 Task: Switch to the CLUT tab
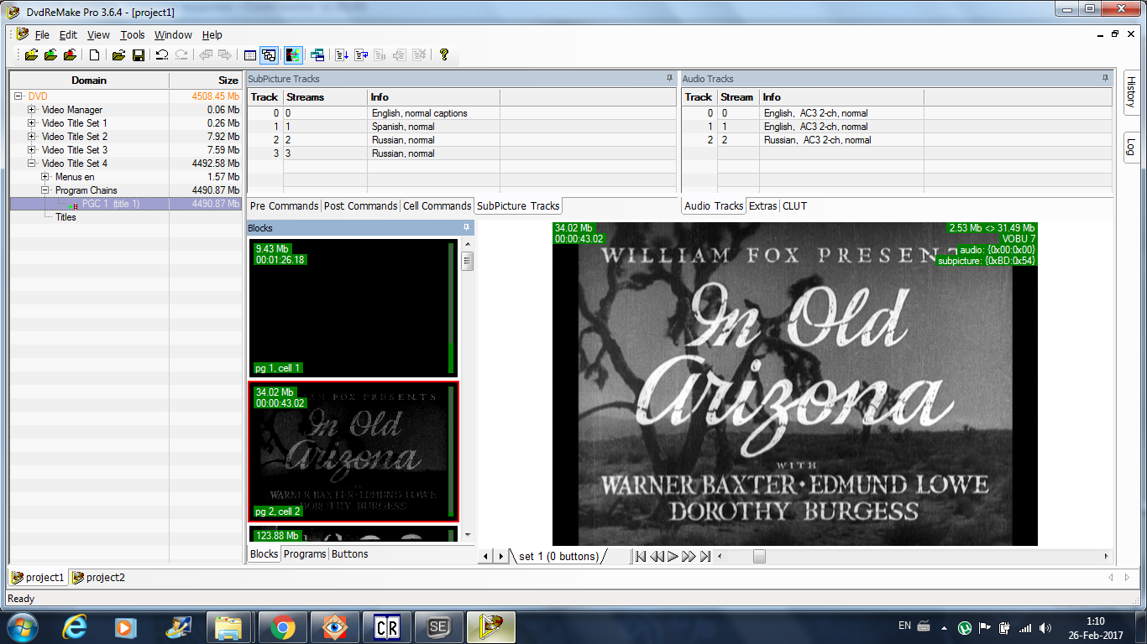click(x=794, y=205)
